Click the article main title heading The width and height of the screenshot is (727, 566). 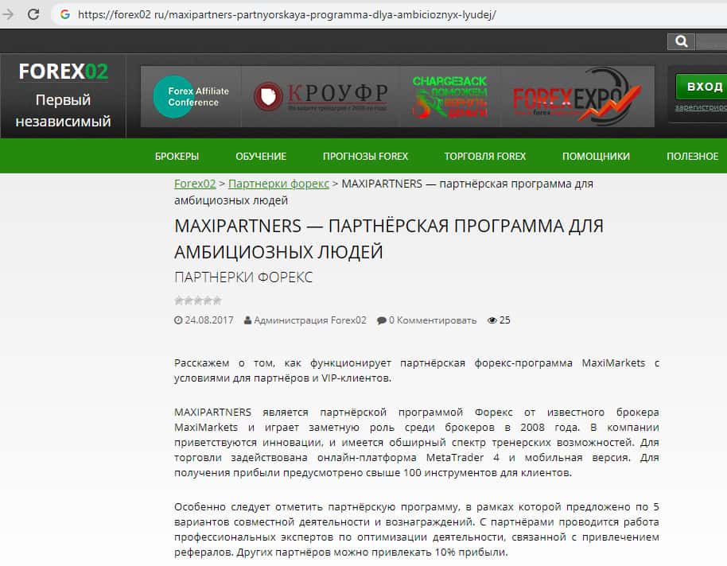(388, 238)
